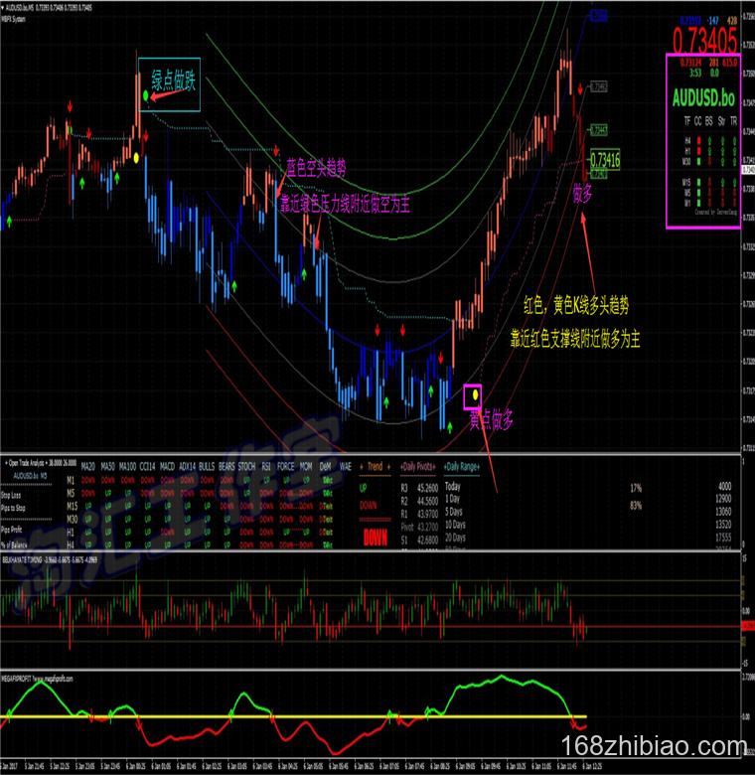The width and height of the screenshot is (755, 775).
Task: Select the green AUDUSD.bo symbol label
Action: 703,97
